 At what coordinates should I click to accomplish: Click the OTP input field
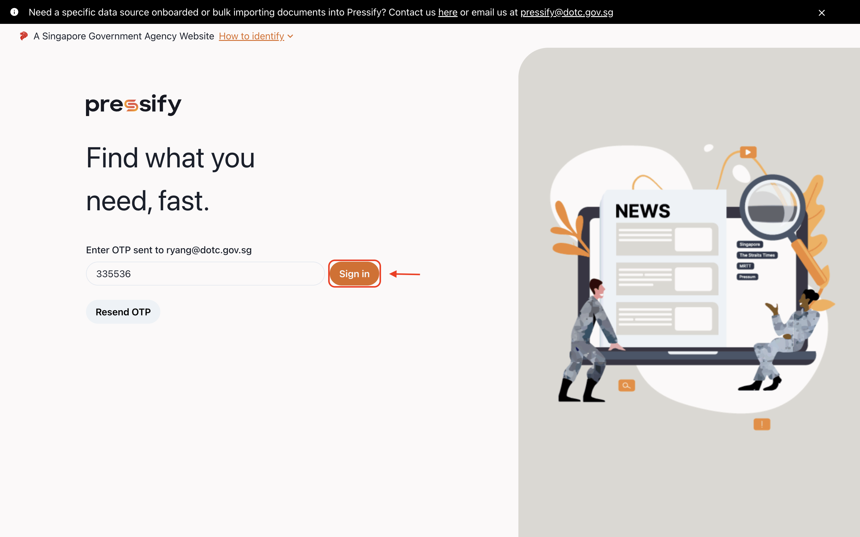tap(205, 274)
